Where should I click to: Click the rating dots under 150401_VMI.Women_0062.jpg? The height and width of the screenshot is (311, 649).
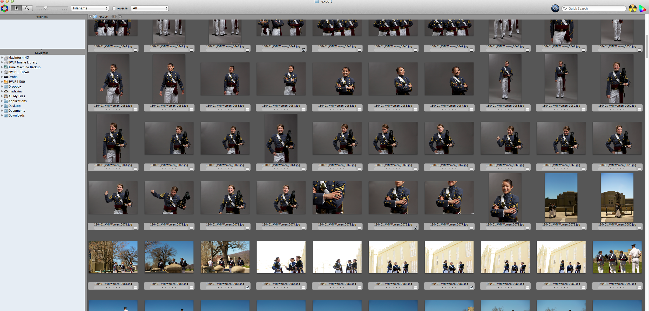pos(169,169)
